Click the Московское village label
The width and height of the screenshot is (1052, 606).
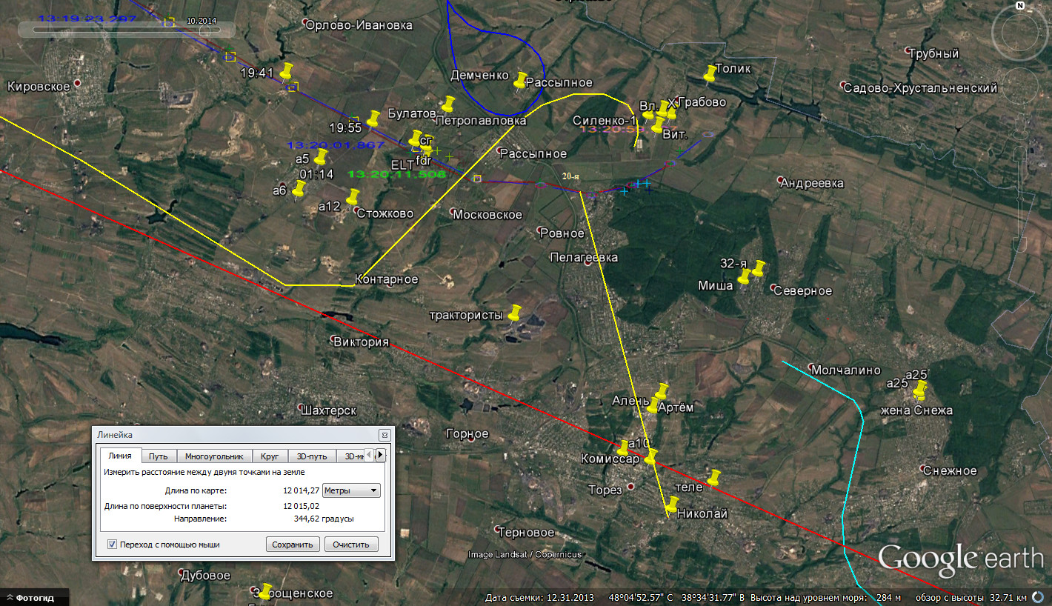[x=487, y=215]
